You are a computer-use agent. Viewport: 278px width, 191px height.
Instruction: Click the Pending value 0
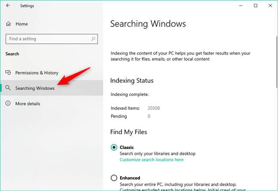[149, 116]
